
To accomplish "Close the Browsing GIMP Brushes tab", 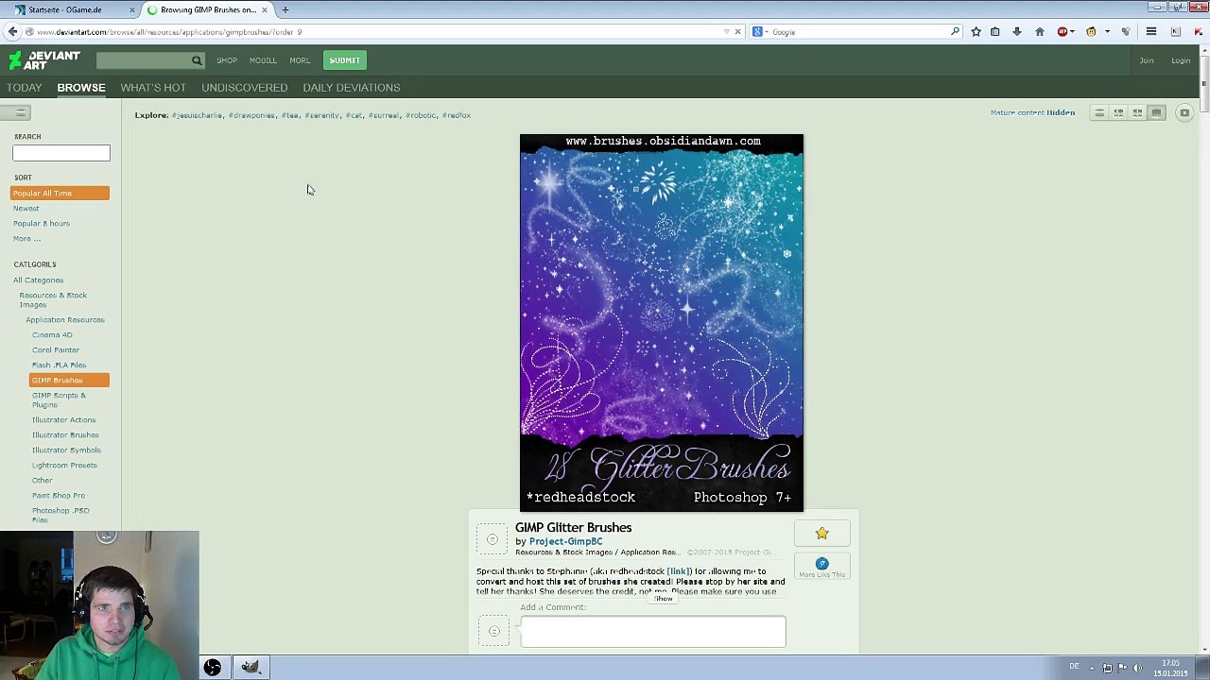I will (x=265, y=9).
